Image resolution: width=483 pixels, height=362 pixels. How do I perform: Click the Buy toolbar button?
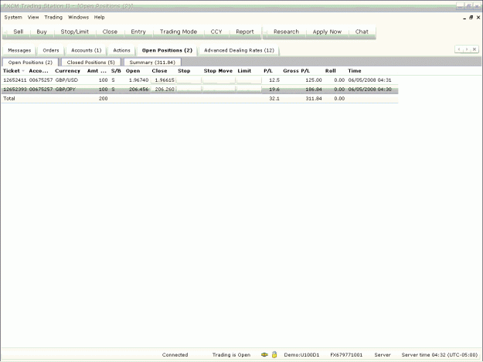point(42,32)
